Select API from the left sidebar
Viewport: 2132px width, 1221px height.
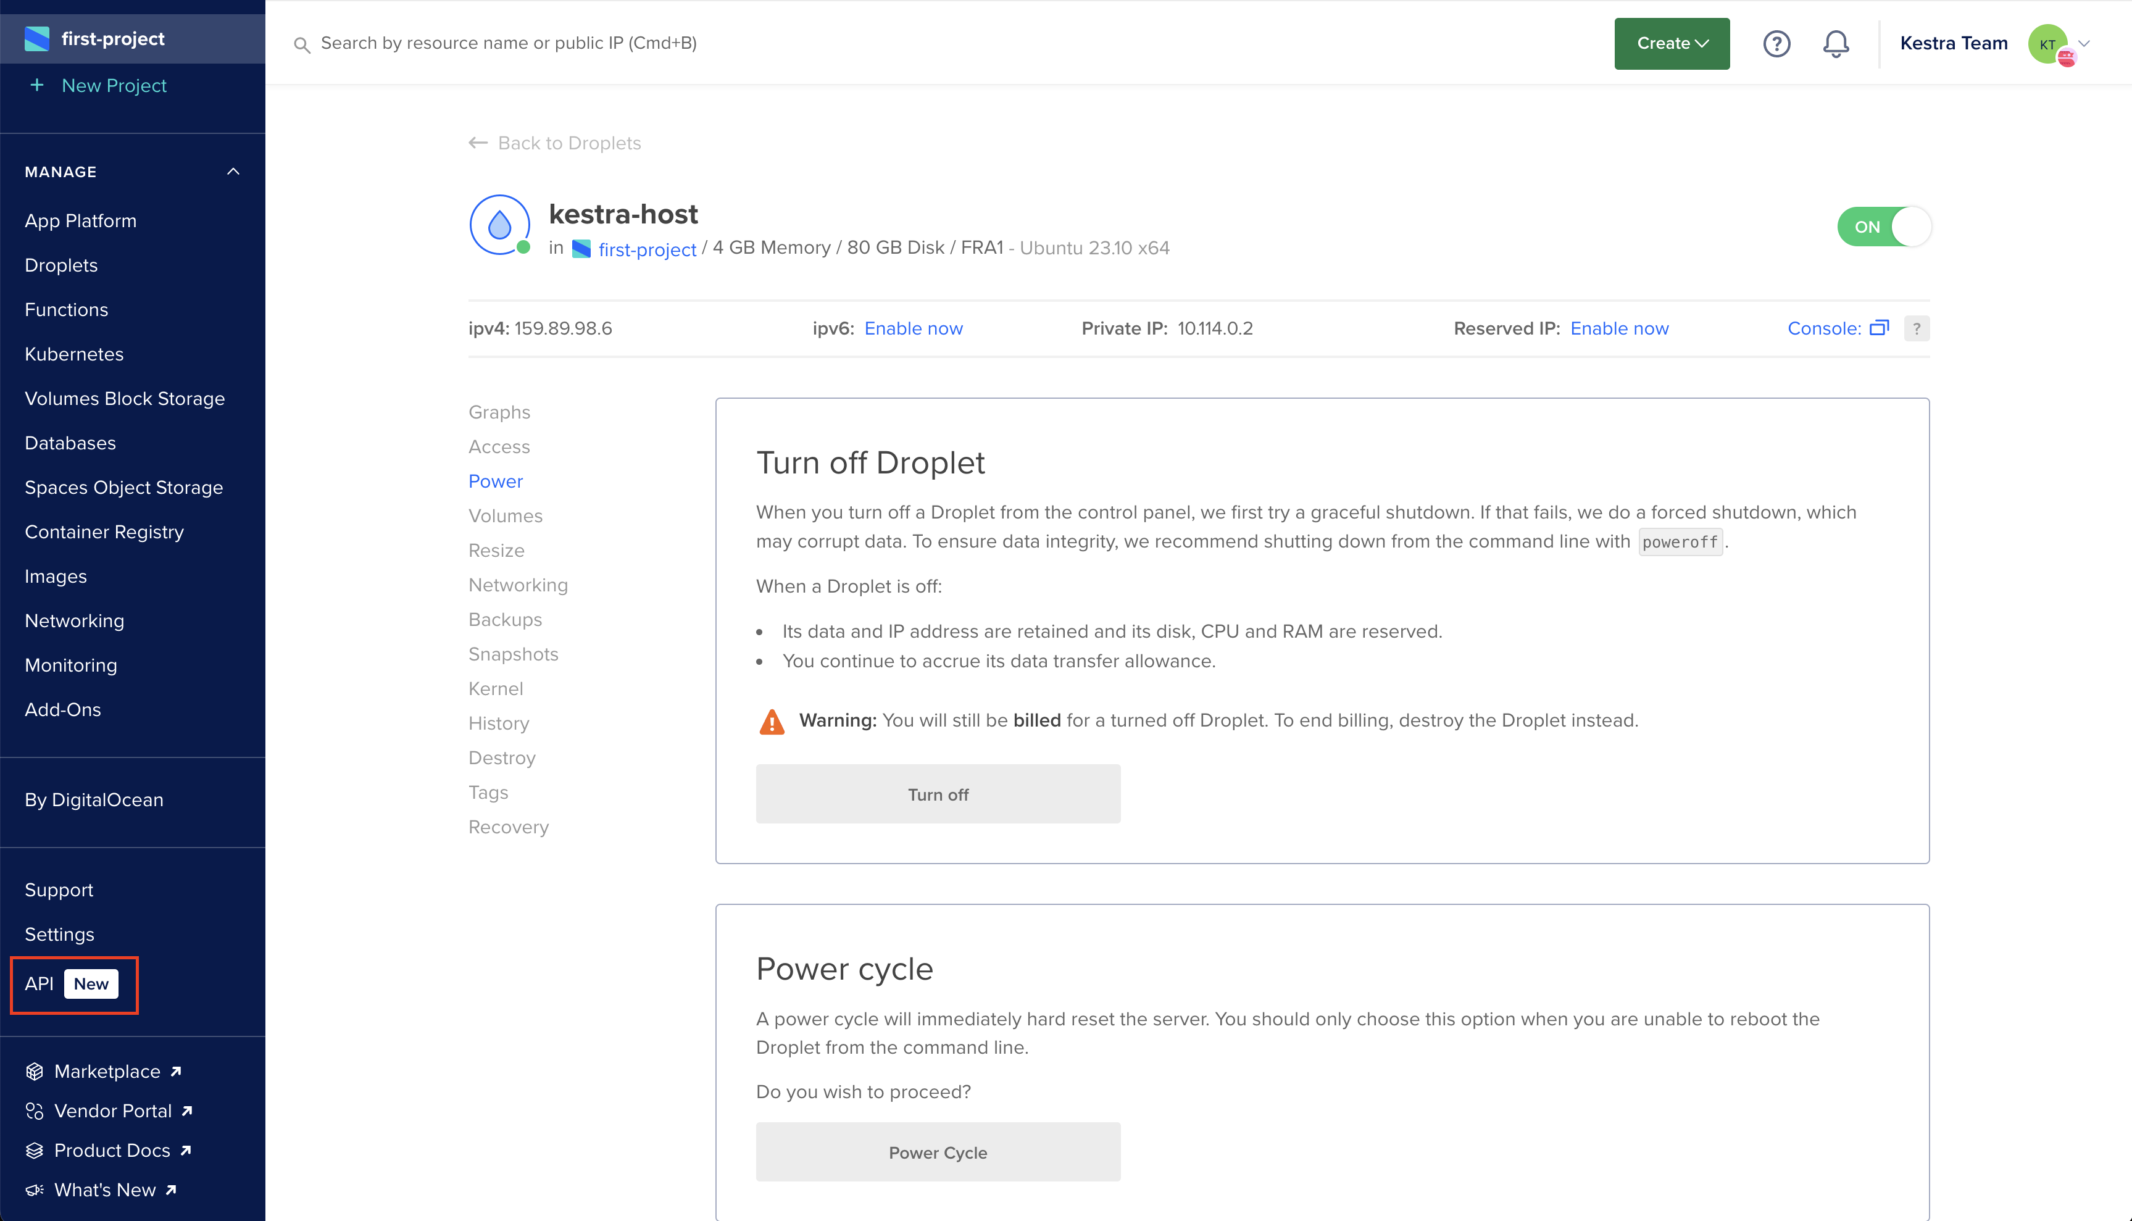click(38, 982)
